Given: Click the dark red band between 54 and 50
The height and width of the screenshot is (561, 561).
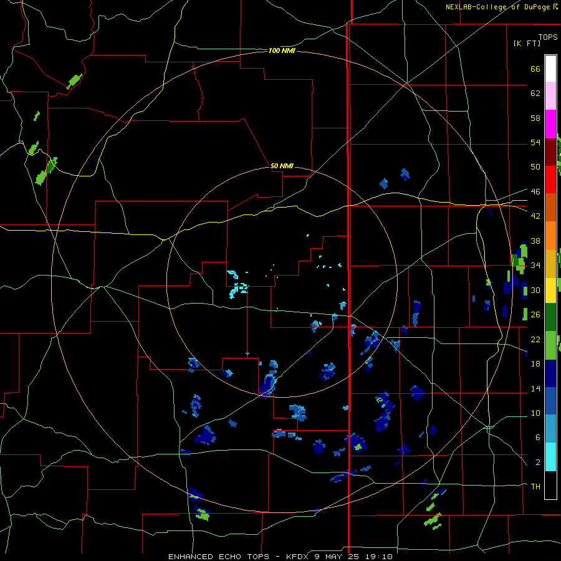Looking at the screenshot, I should (550, 151).
